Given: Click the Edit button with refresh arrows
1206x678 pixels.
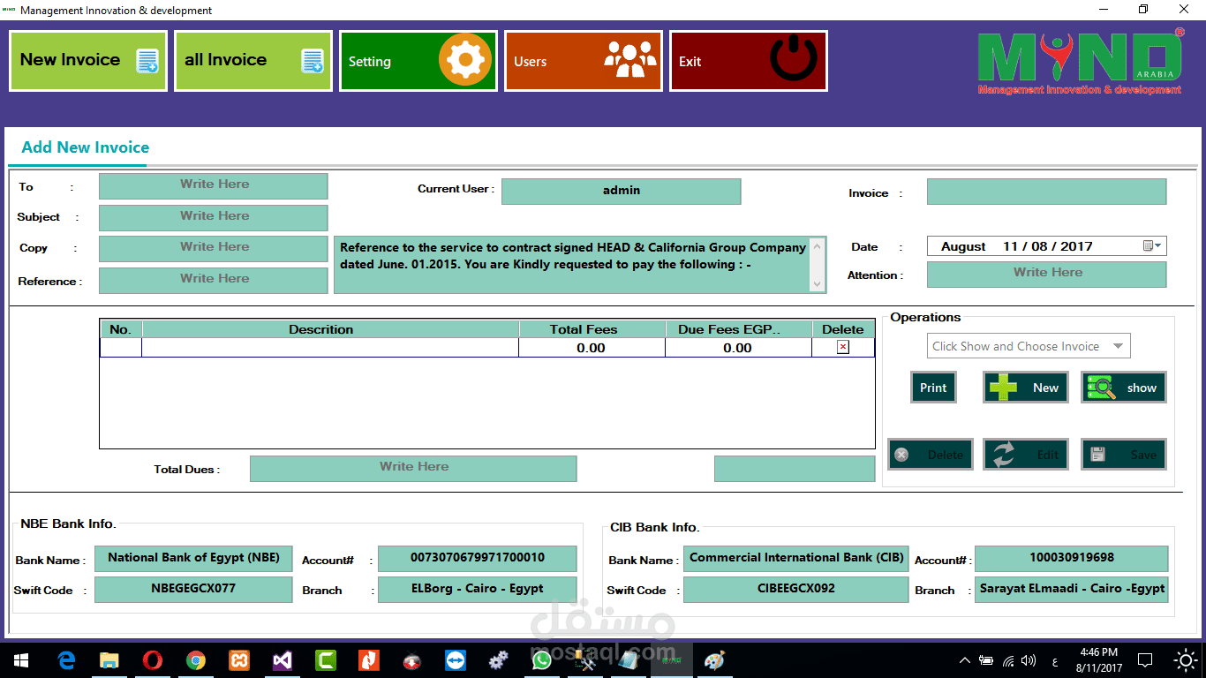Looking at the screenshot, I should tap(1026, 455).
